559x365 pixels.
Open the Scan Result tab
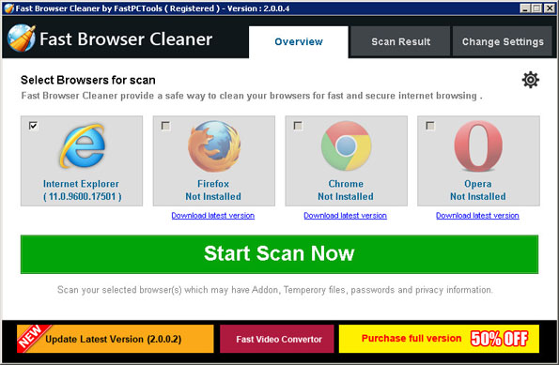401,41
